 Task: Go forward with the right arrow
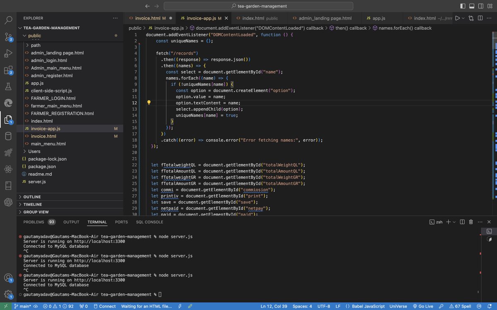pyautogui.click(x=156, y=6)
